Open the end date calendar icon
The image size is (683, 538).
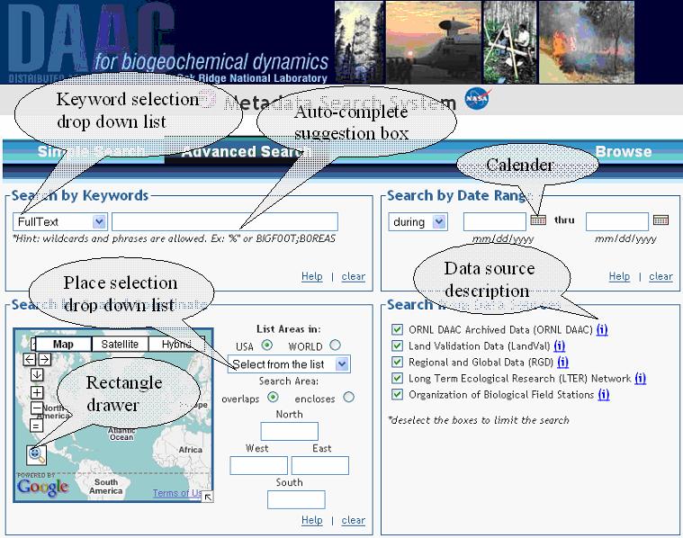tap(661, 220)
